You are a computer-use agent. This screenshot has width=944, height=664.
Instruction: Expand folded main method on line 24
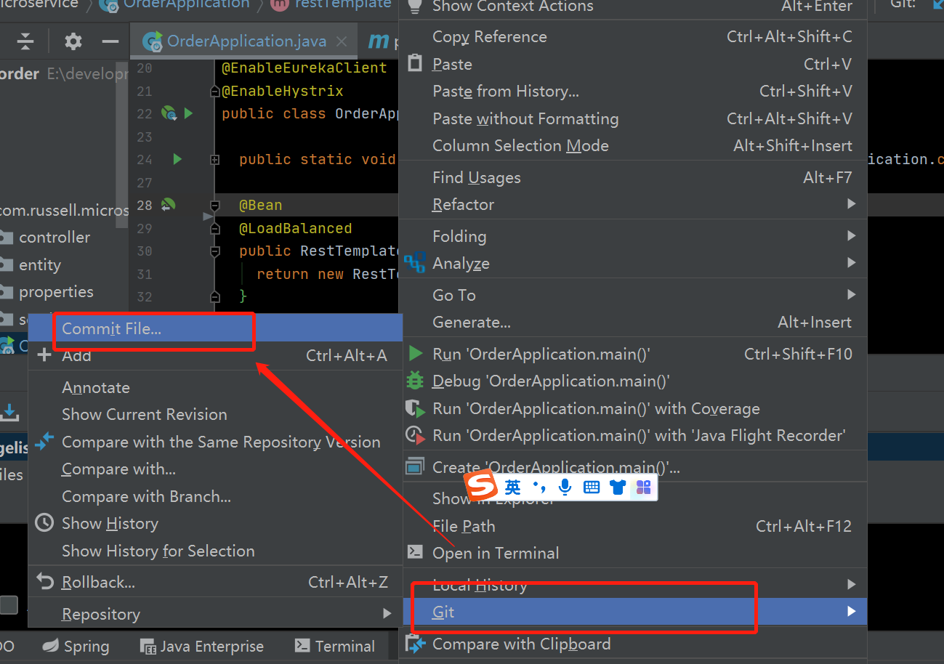click(x=215, y=160)
